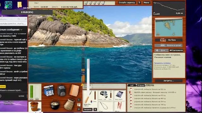Screen dimensions: 202x113
Task: Click the reel wear indicator bar
Action: click(x=111, y=94)
